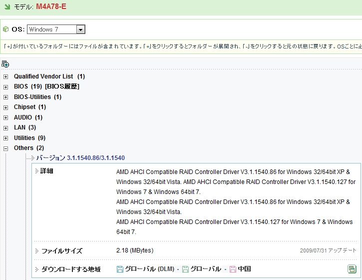The height and width of the screenshot is (280, 362).
Task: Click the green copy icon in the download row
Action: [352, 269]
